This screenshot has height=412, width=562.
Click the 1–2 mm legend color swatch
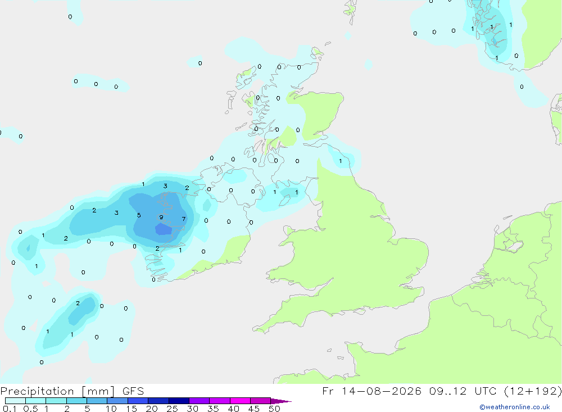point(56,401)
